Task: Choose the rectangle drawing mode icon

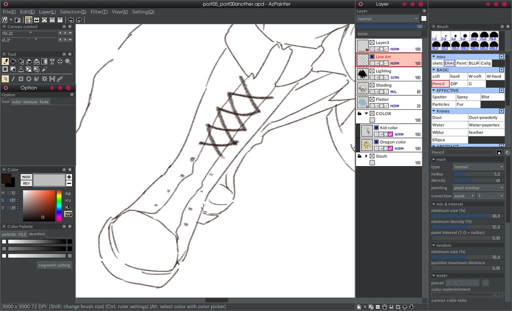Action: click(x=21, y=78)
